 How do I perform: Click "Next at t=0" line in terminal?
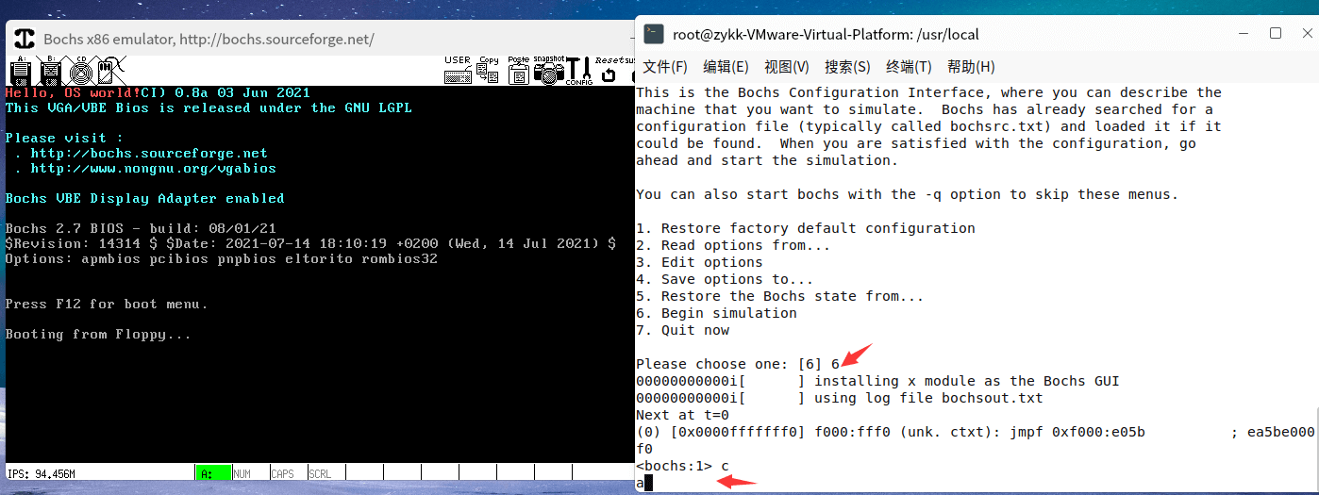pyautogui.click(x=682, y=415)
